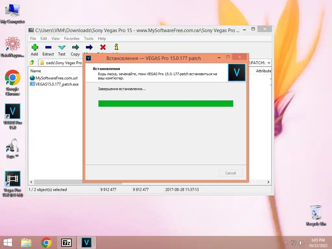Minimize the VEGAS Pro installer window

(219, 57)
